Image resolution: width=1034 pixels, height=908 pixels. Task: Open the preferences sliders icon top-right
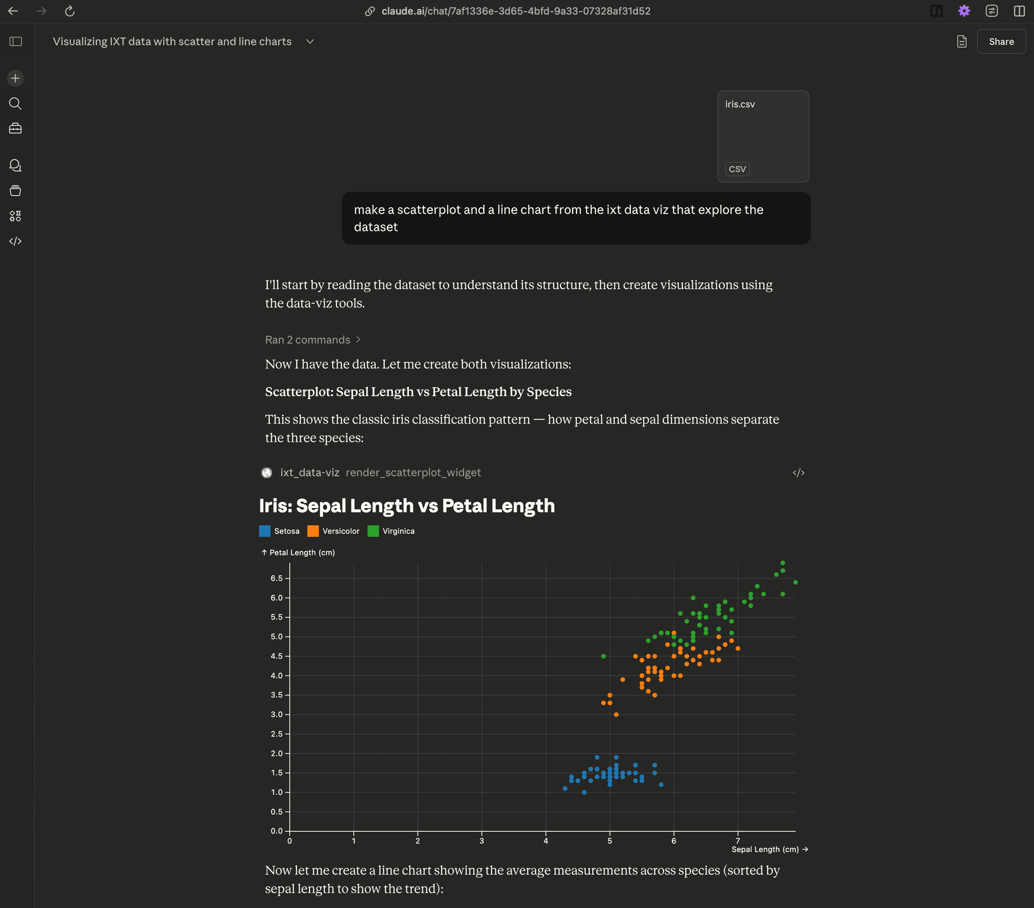pos(991,11)
